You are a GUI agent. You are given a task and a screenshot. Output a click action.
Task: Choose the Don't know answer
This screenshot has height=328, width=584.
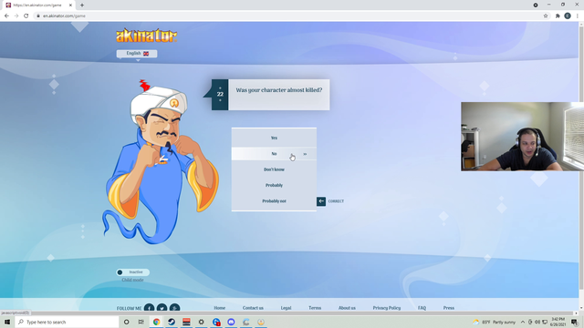274,169
